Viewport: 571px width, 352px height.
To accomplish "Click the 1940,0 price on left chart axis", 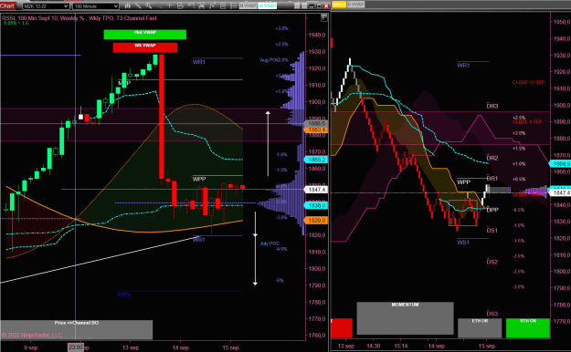I will pyautogui.click(x=316, y=36).
